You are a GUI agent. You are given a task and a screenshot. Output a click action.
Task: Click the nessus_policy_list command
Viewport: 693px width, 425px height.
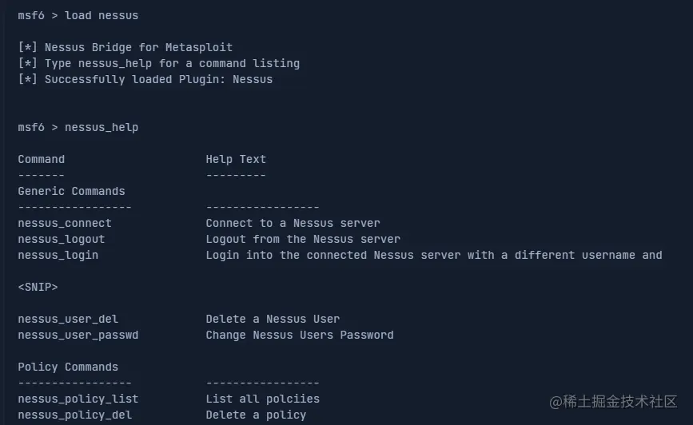(78, 399)
